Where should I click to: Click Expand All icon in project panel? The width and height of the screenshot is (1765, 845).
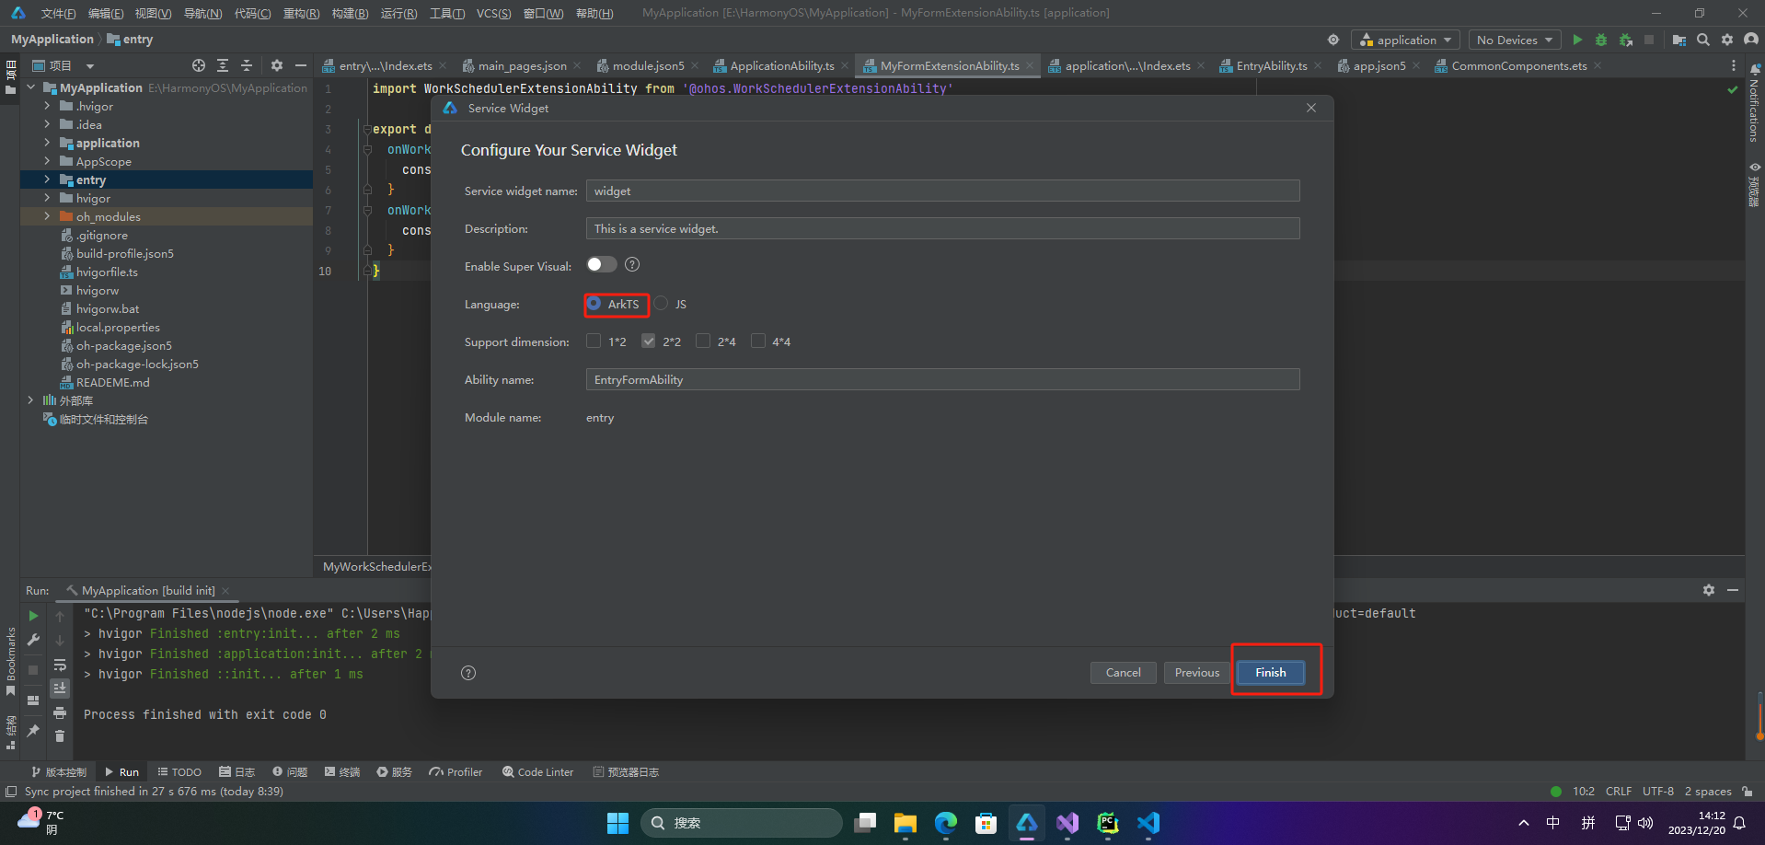click(x=223, y=65)
